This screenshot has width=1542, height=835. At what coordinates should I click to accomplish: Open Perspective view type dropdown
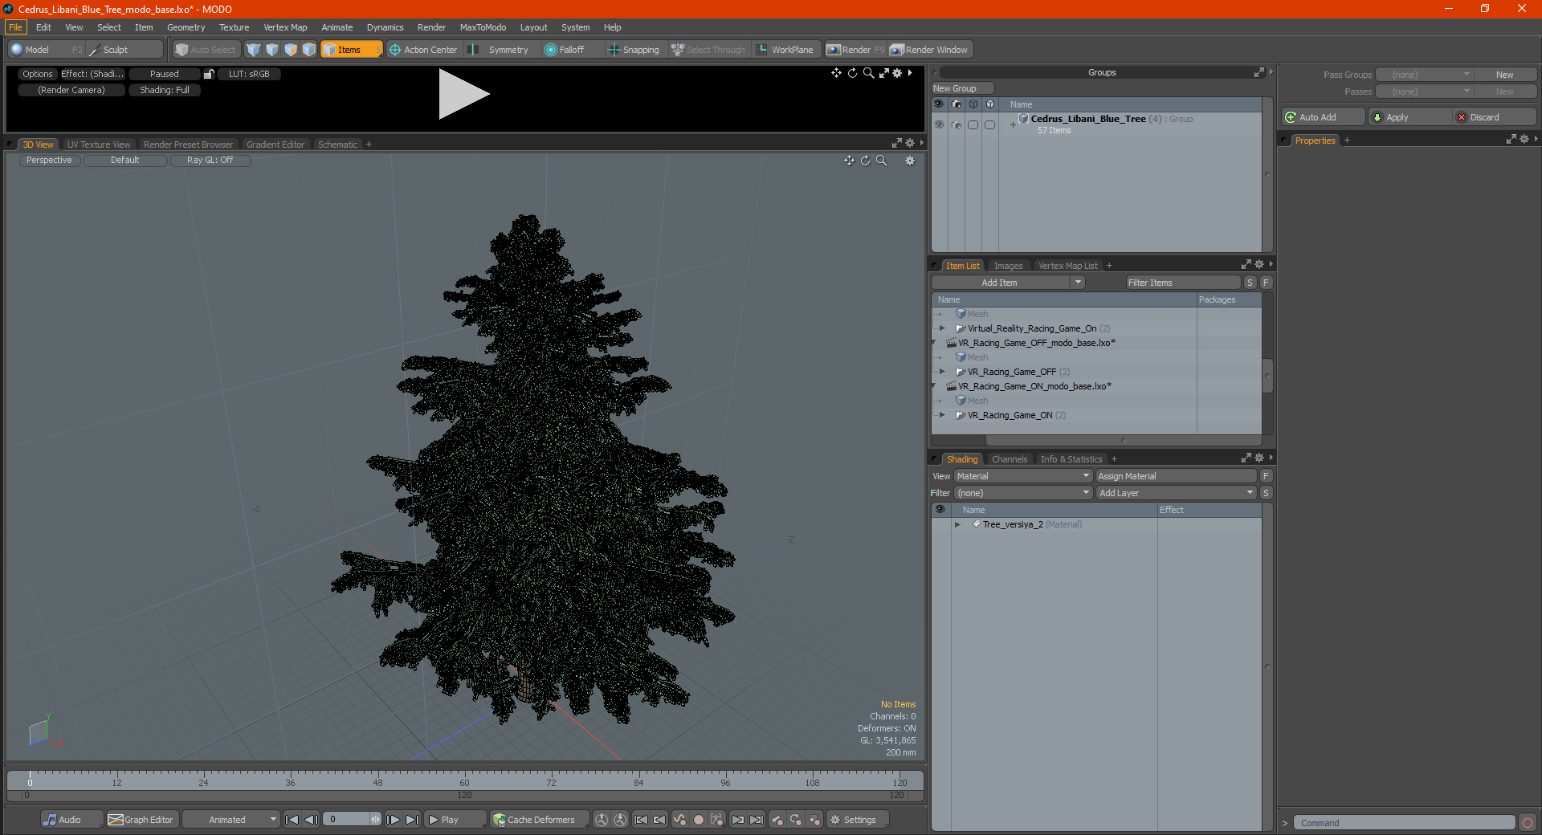pyautogui.click(x=49, y=161)
